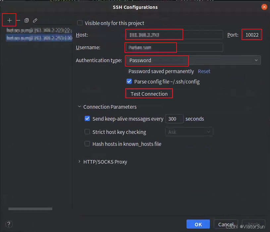Viewport: 270px width, 232px height.
Task: Click the Apply button
Action: (253, 224)
